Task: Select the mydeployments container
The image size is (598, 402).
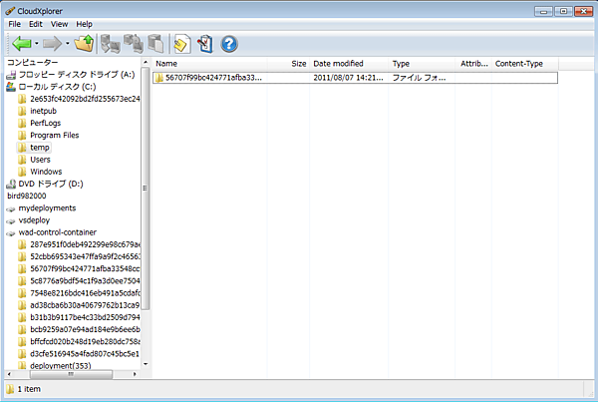Action: (x=41, y=208)
